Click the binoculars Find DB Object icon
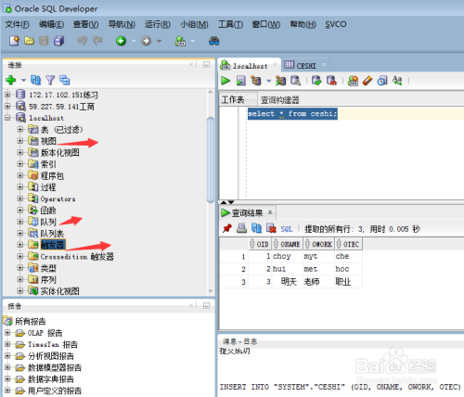 coord(213,41)
